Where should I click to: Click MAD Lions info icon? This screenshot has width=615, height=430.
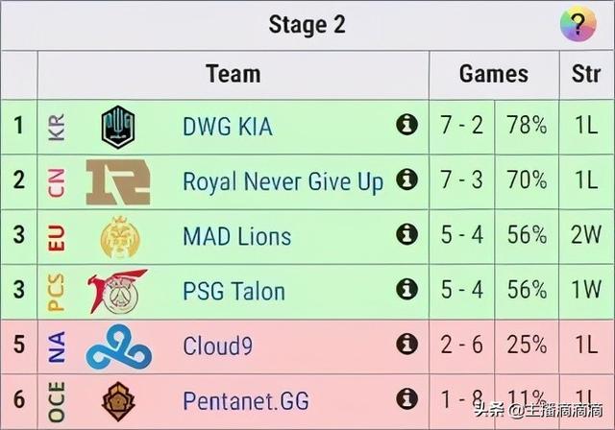407,234
